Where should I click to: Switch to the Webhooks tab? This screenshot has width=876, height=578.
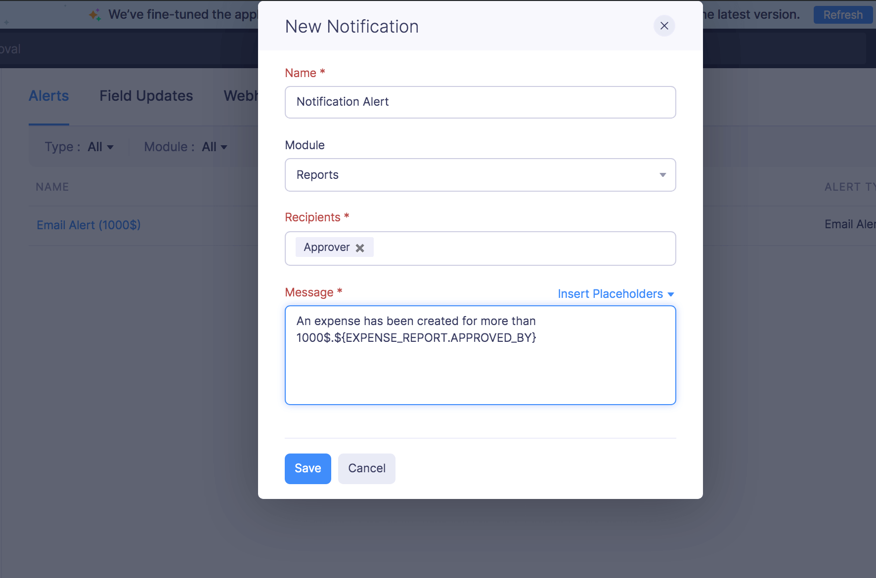point(242,95)
